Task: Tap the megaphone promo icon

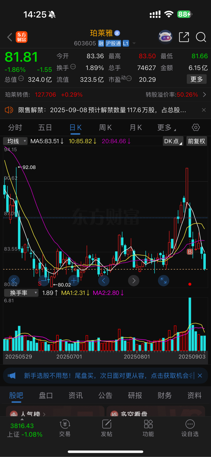Action: pos(12,376)
